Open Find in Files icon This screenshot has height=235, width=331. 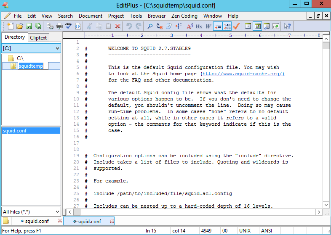coord(169,26)
